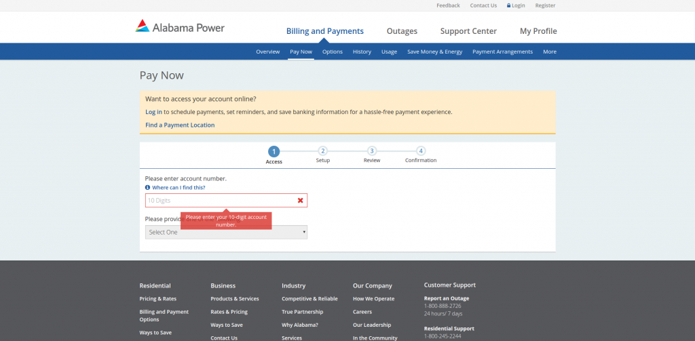Open the History sub-menu item
Image resolution: width=695 pixels, height=341 pixels.
coord(362,52)
